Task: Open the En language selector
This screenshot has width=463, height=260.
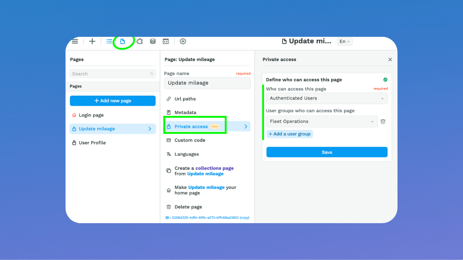Action: point(344,41)
